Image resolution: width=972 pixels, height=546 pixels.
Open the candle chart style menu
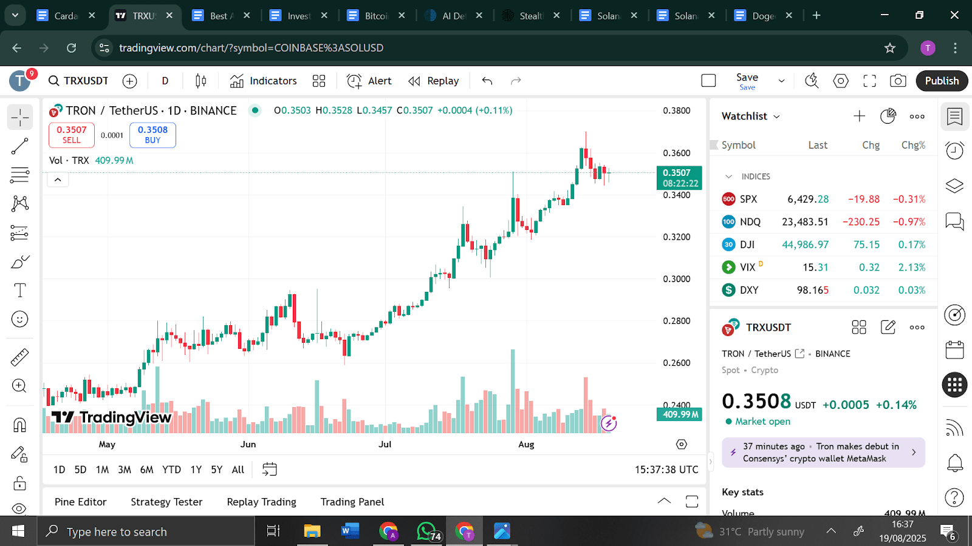201,81
